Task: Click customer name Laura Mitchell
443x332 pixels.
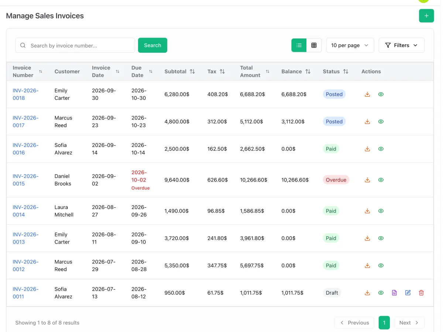Action: tap(64, 211)
